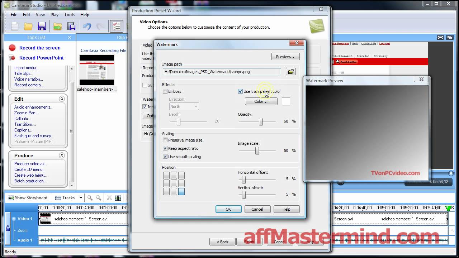Confirm the Watermark dialog with OK

click(228, 209)
